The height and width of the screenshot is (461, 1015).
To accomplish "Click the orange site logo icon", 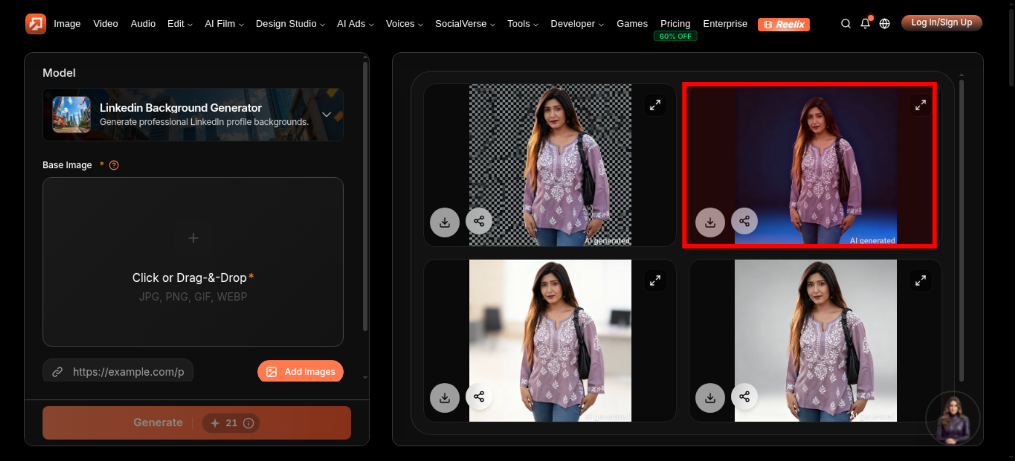I will [x=36, y=23].
